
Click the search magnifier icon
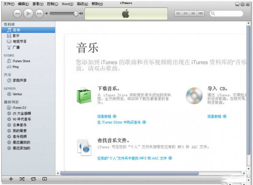point(213,14)
